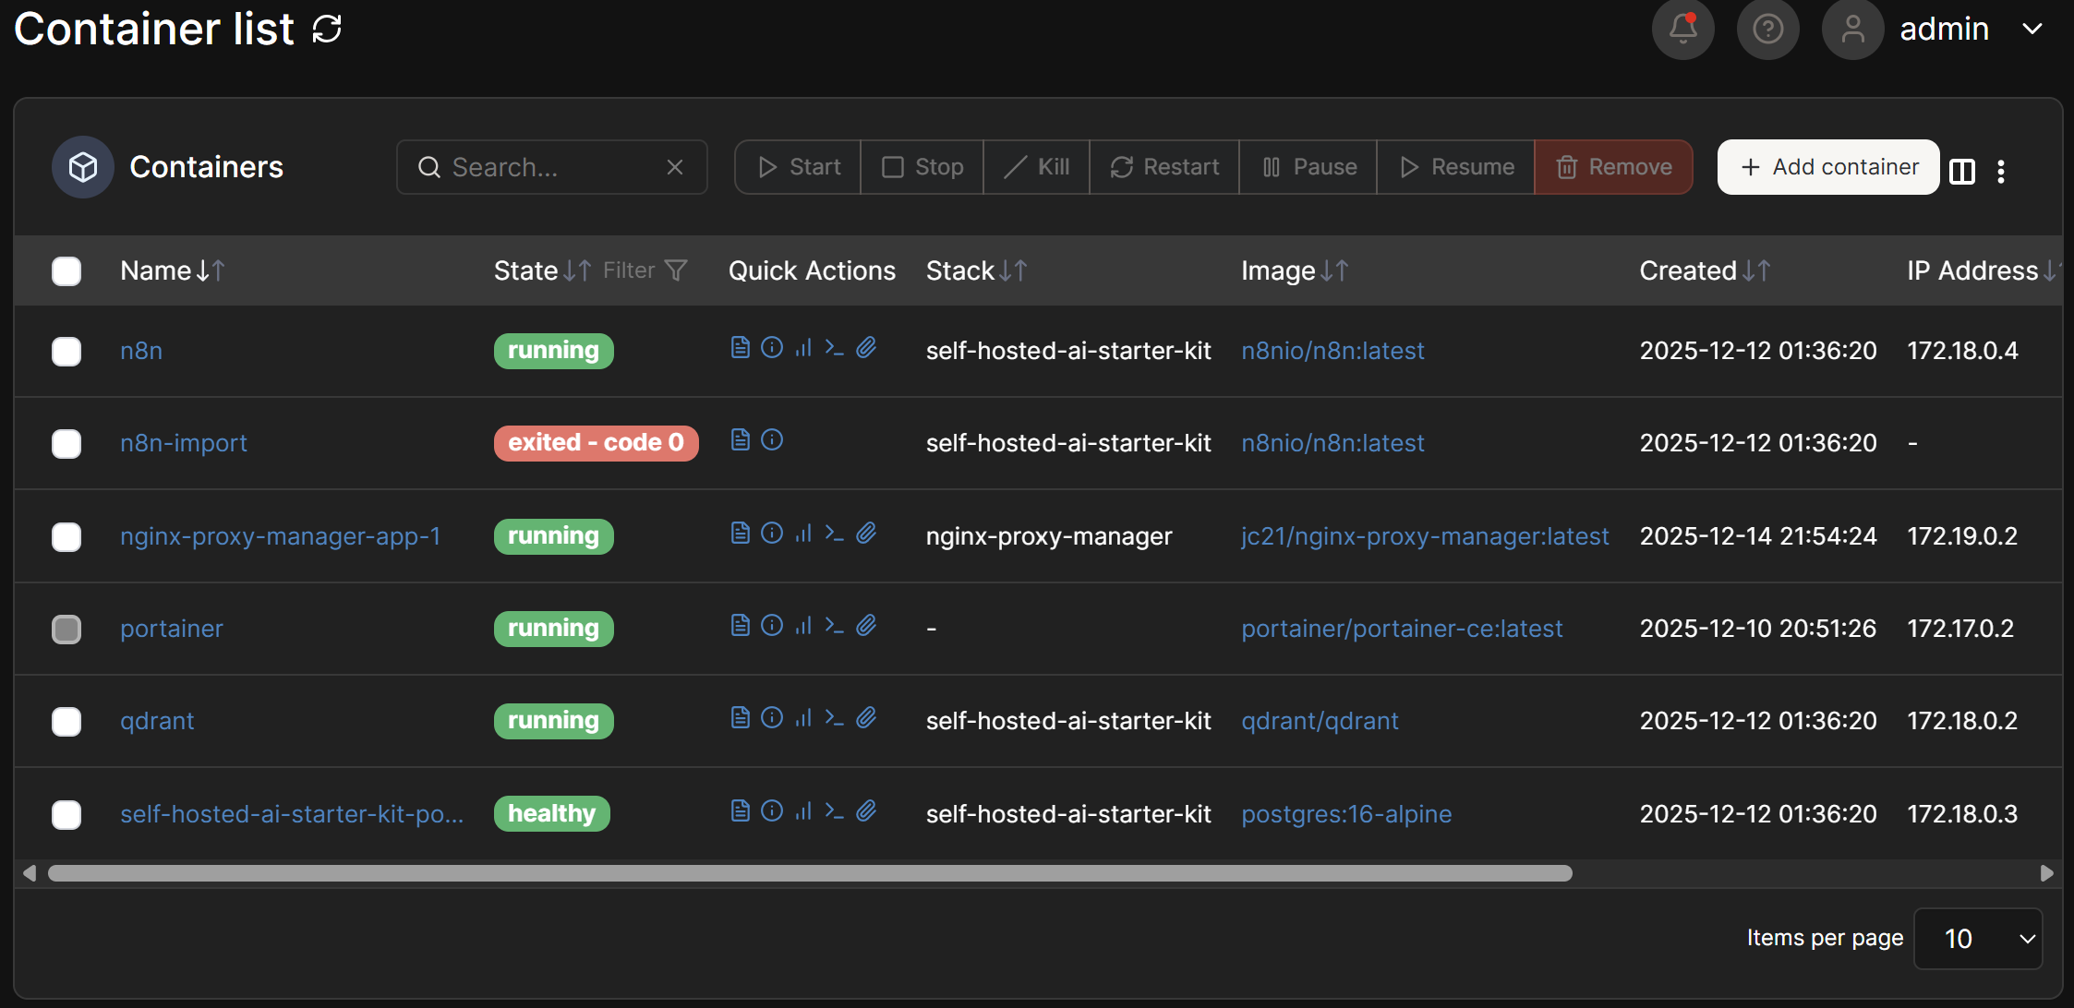Click attach icon for qdrant container
Viewport: 2074px width, 1008px height.
[x=866, y=717]
